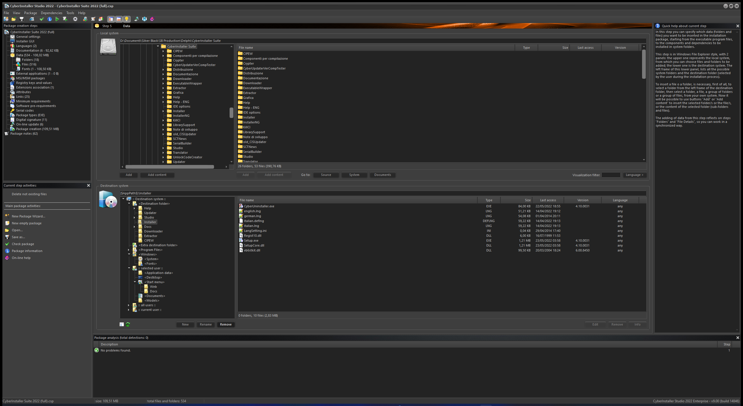Click the refresh icon below destination tree
Viewport: 743px width, 406px height.
(128, 324)
